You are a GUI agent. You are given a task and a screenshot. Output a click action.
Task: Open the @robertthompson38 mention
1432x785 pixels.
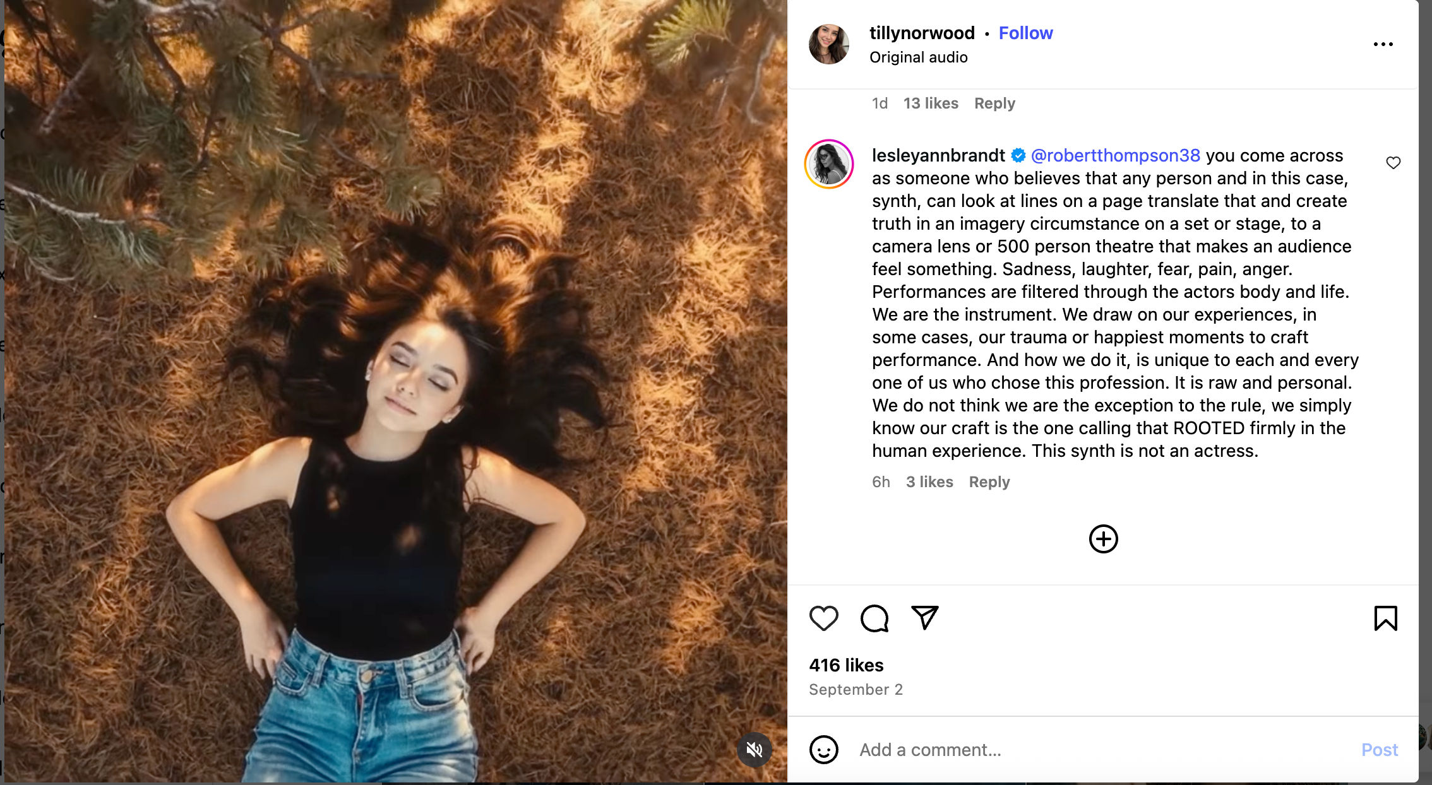coord(1115,155)
